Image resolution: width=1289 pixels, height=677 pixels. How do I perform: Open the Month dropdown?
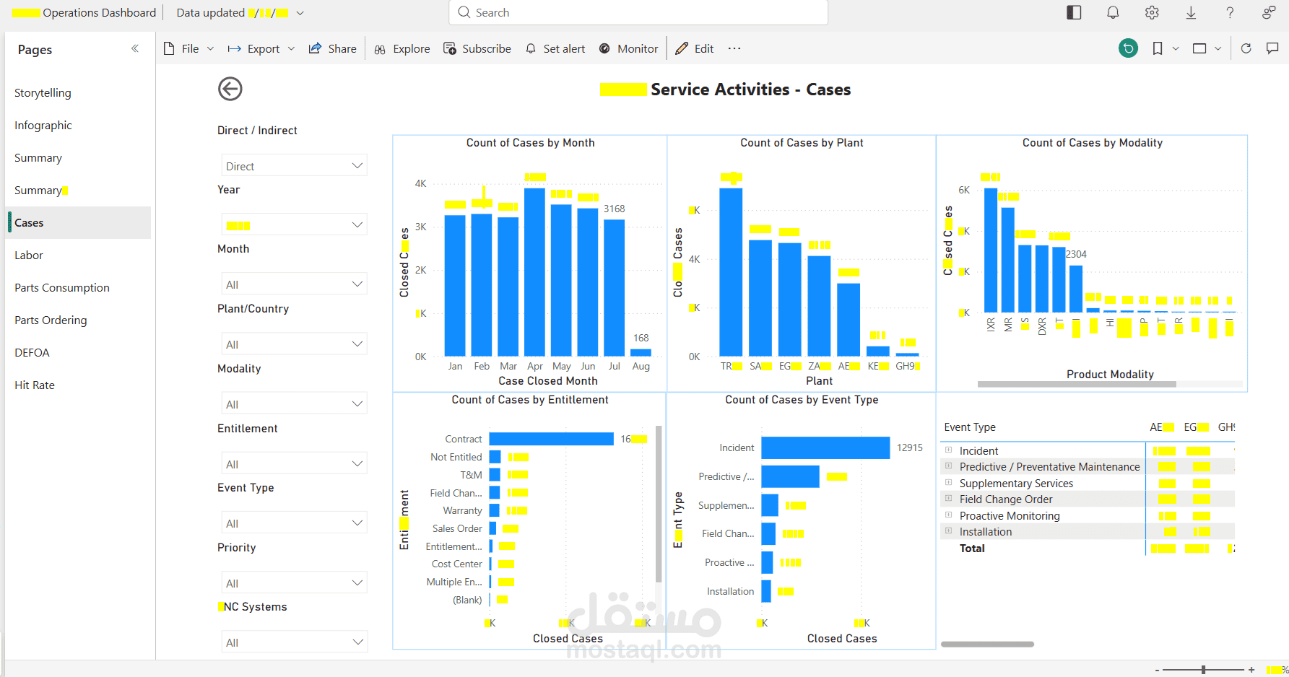(294, 284)
